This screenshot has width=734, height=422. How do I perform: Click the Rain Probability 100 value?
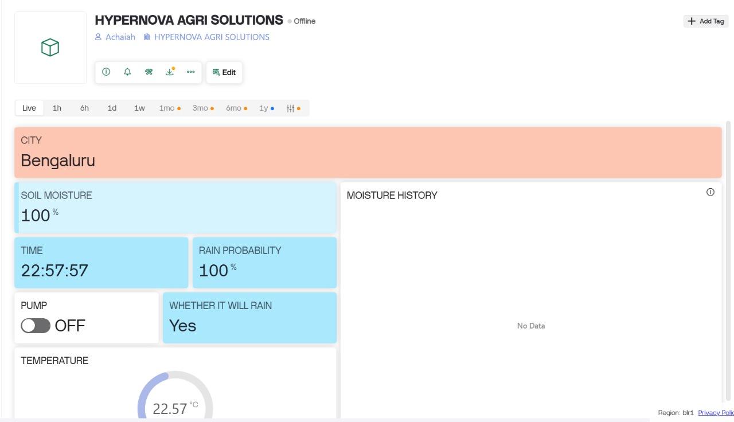pyautogui.click(x=217, y=271)
